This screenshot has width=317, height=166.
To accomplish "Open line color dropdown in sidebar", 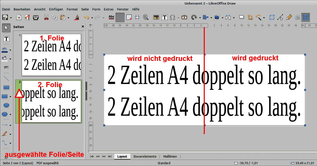I will point(10,50).
